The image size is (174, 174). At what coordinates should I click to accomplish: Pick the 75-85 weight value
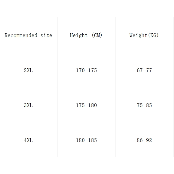pos(144,105)
